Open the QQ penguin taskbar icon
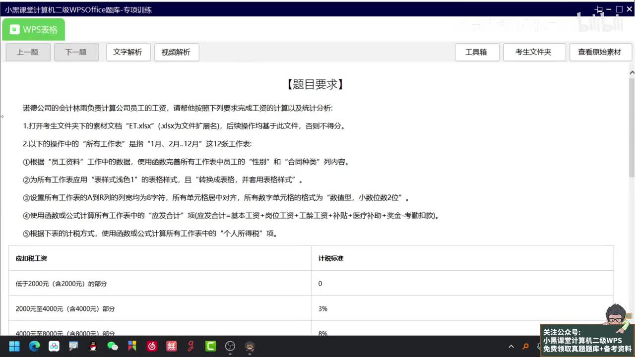The width and height of the screenshot is (635, 357). 93,346
